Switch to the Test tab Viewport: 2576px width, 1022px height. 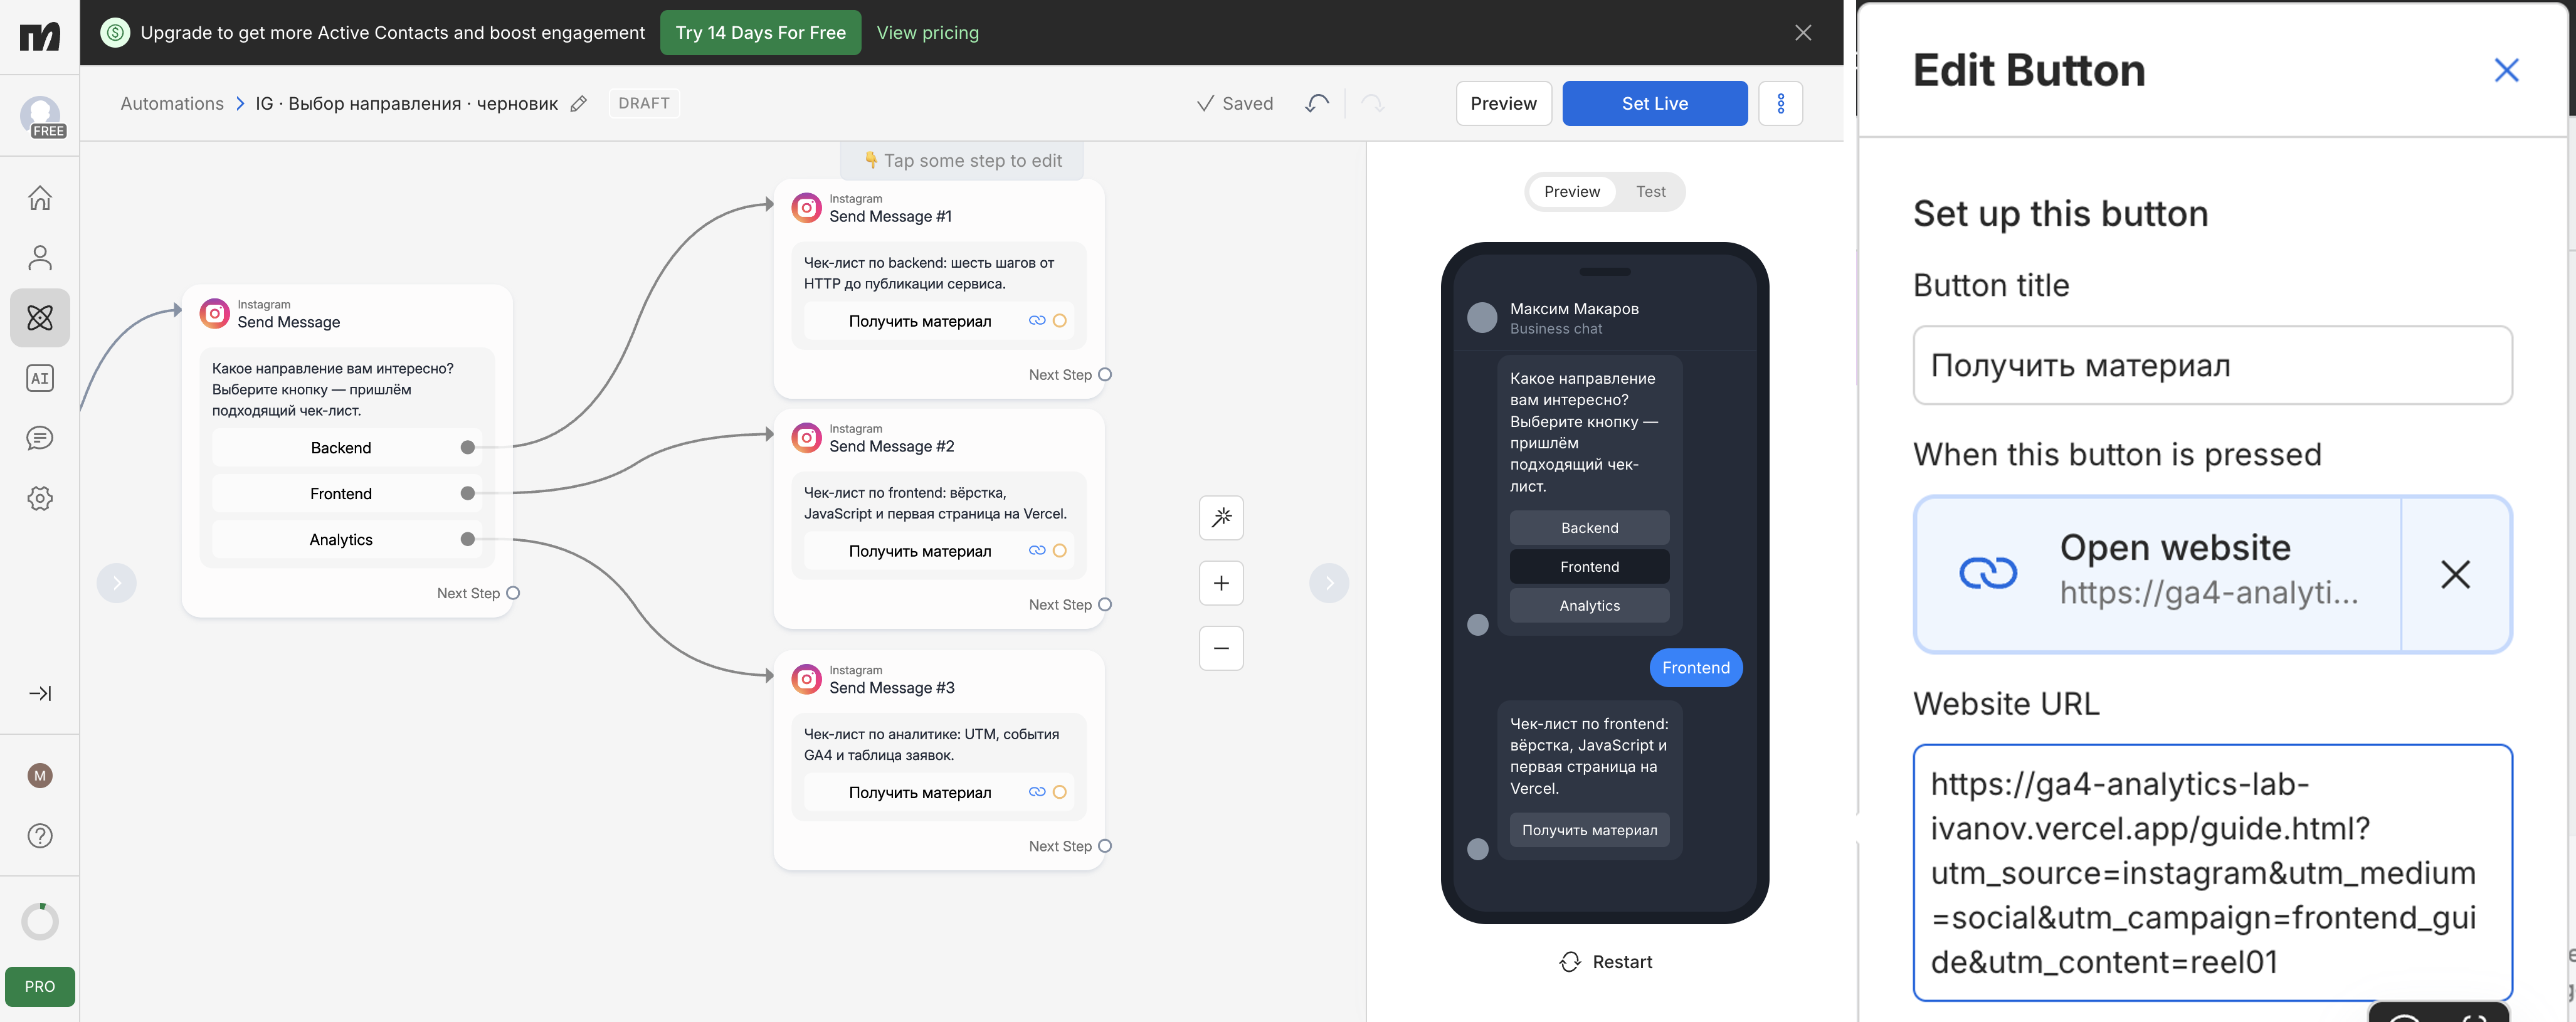pos(1650,192)
